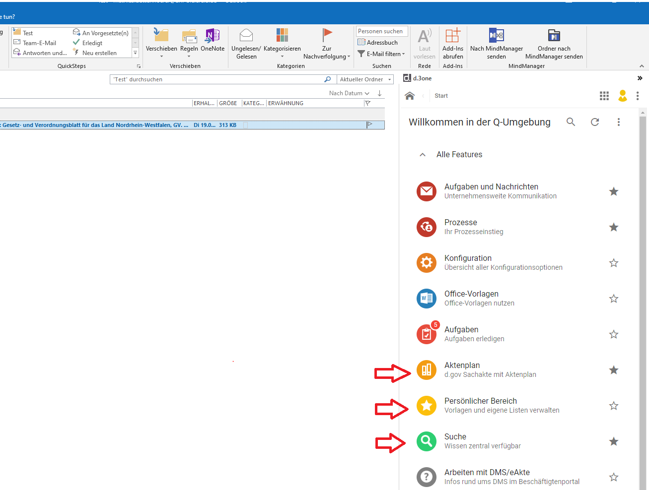
Task: Open the green Suche icon
Action: click(427, 441)
